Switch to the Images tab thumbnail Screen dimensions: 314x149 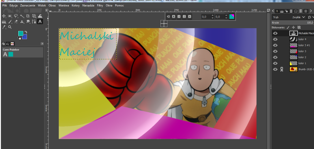click(12, 44)
